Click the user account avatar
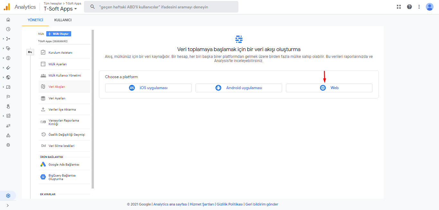The width and height of the screenshot is (439, 210). [x=430, y=7]
